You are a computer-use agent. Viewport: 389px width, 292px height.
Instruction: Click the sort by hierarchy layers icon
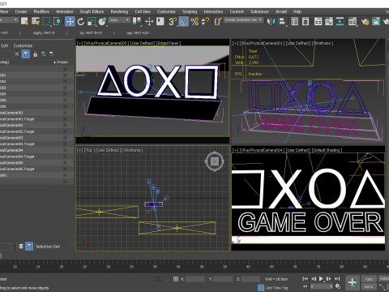(21, 247)
